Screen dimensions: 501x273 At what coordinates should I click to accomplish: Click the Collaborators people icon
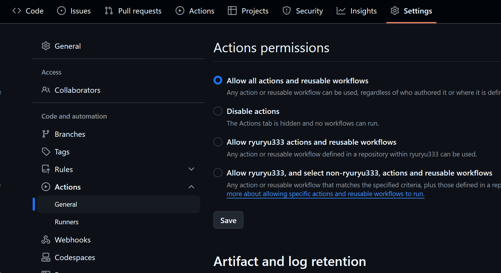tap(46, 90)
